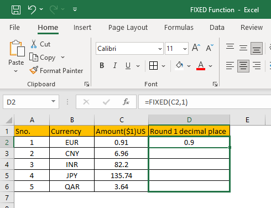Click the D2 fill handle square
The height and width of the screenshot is (208, 271).
coord(230,147)
